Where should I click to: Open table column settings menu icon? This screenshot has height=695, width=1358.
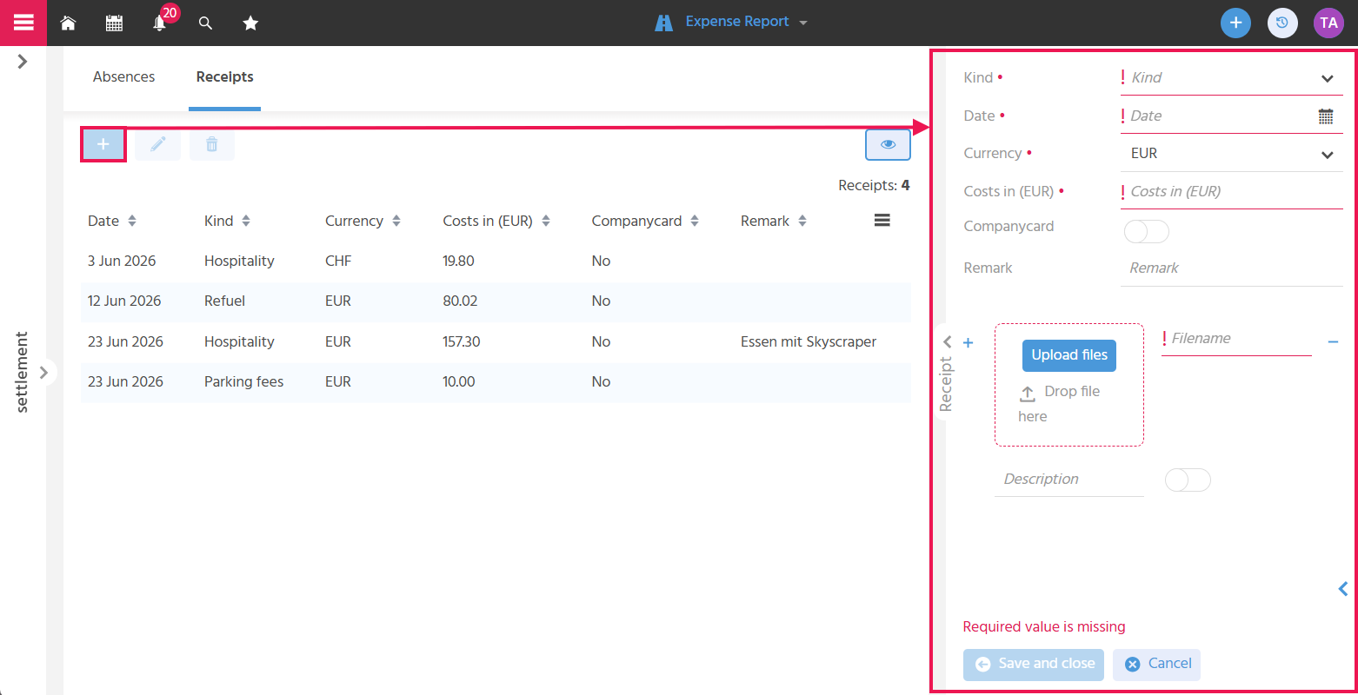click(882, 221)
